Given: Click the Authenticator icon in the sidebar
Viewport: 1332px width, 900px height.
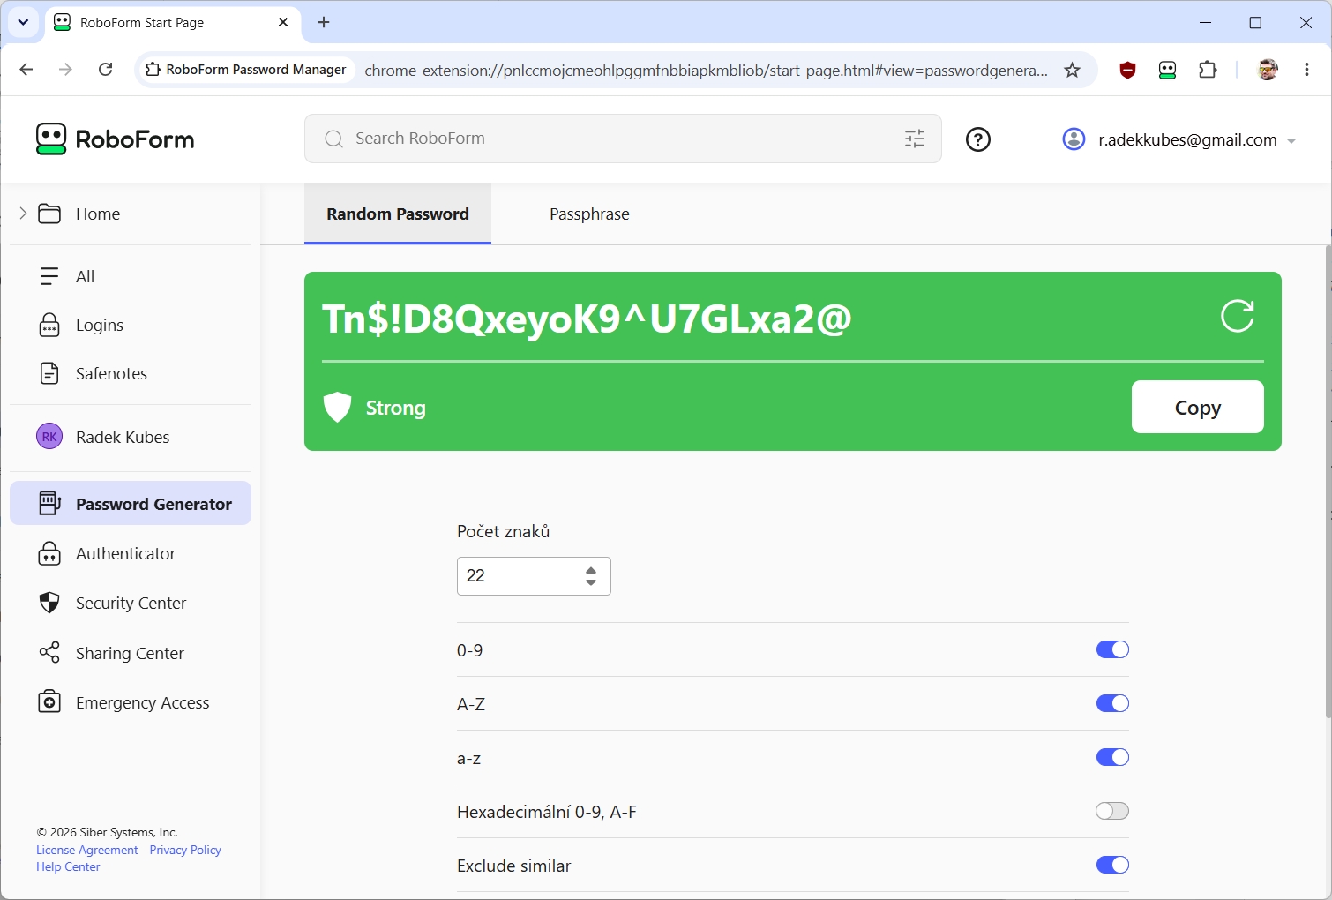Looking at the screenshot, I should coord(49,553).
